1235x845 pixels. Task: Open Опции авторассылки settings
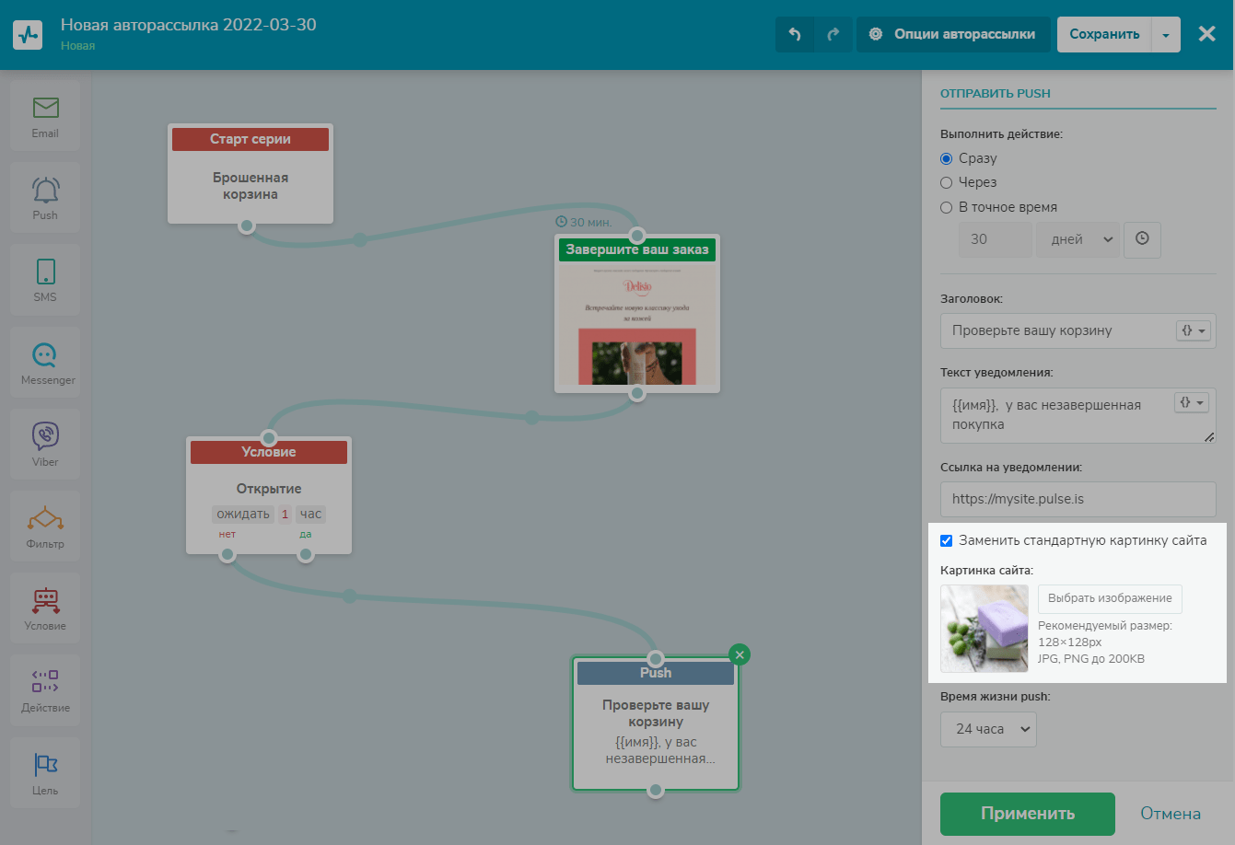pos(953,34)
